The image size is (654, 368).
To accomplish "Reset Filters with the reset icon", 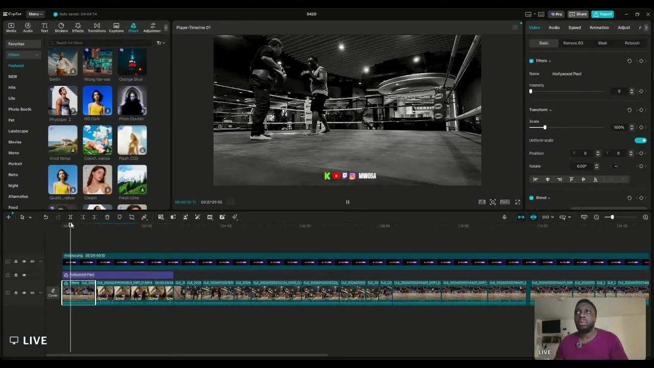I will point(629,61).
